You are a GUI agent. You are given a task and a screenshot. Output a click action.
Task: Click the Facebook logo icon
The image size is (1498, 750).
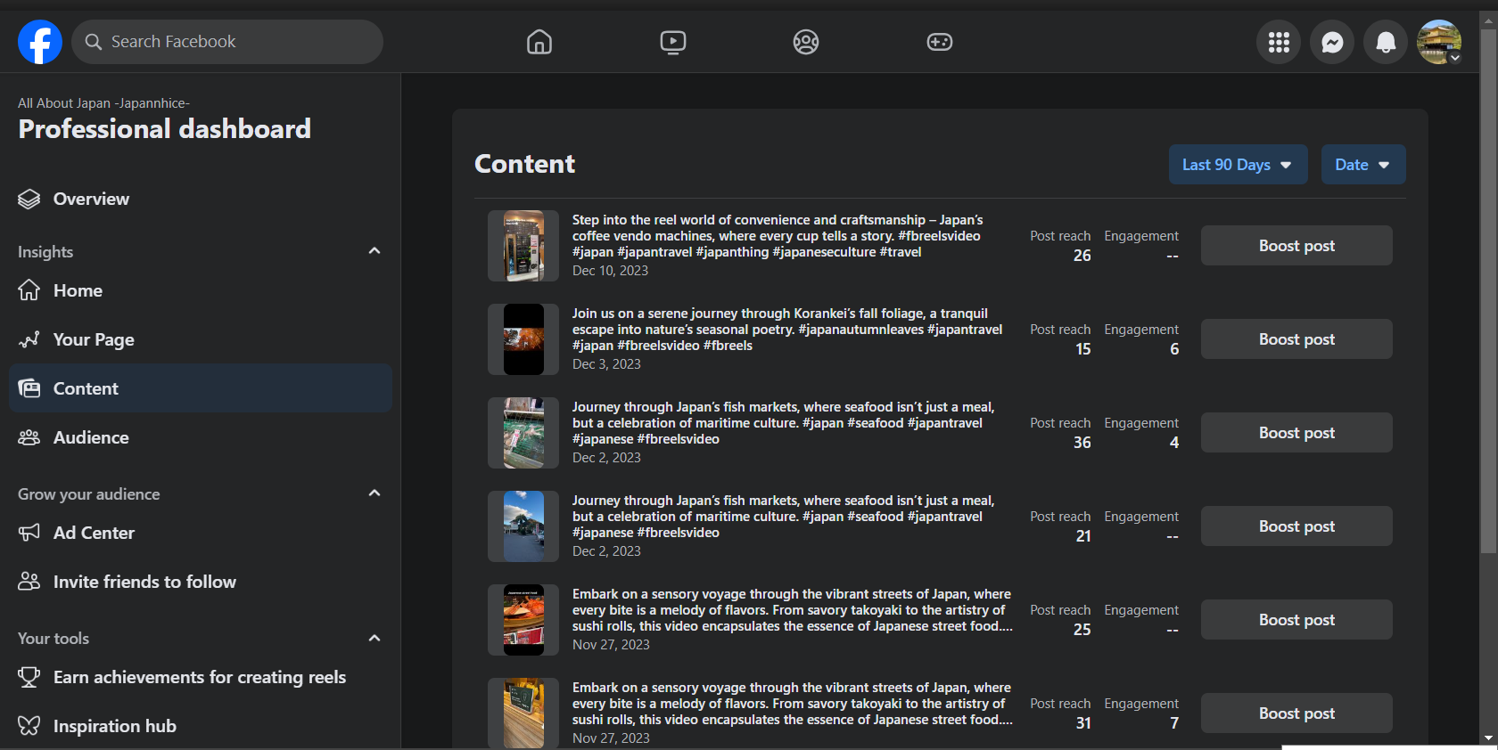click(x=40, y=42)
